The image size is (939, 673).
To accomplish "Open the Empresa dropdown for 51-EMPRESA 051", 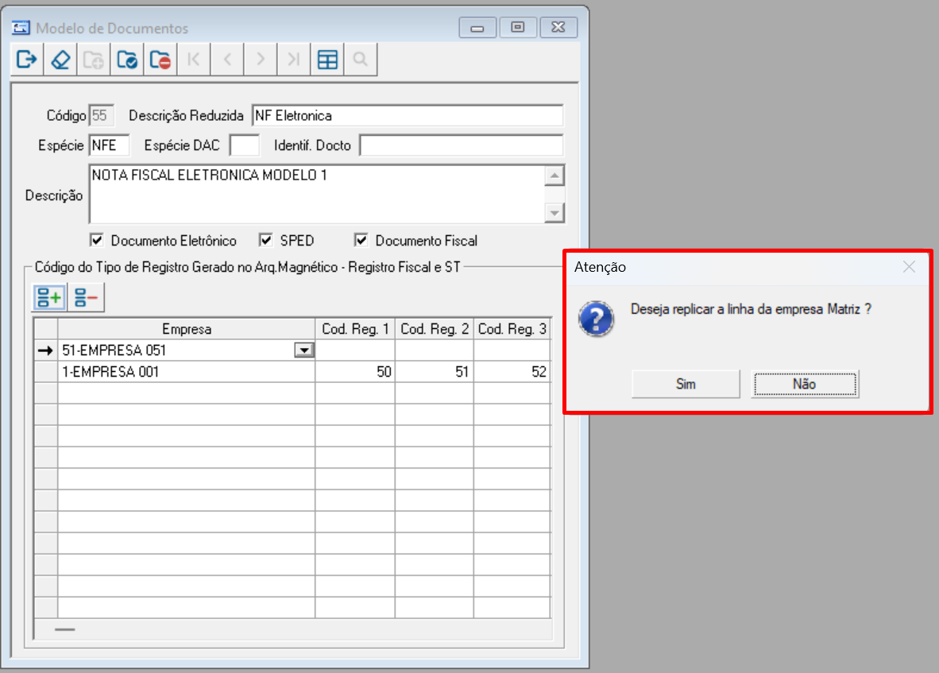I will pyautogui.click(x=304, y=350).
